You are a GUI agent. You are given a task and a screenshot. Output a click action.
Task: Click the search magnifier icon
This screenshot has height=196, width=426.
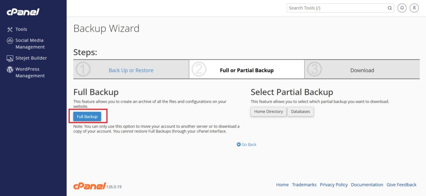coord(389,8)
